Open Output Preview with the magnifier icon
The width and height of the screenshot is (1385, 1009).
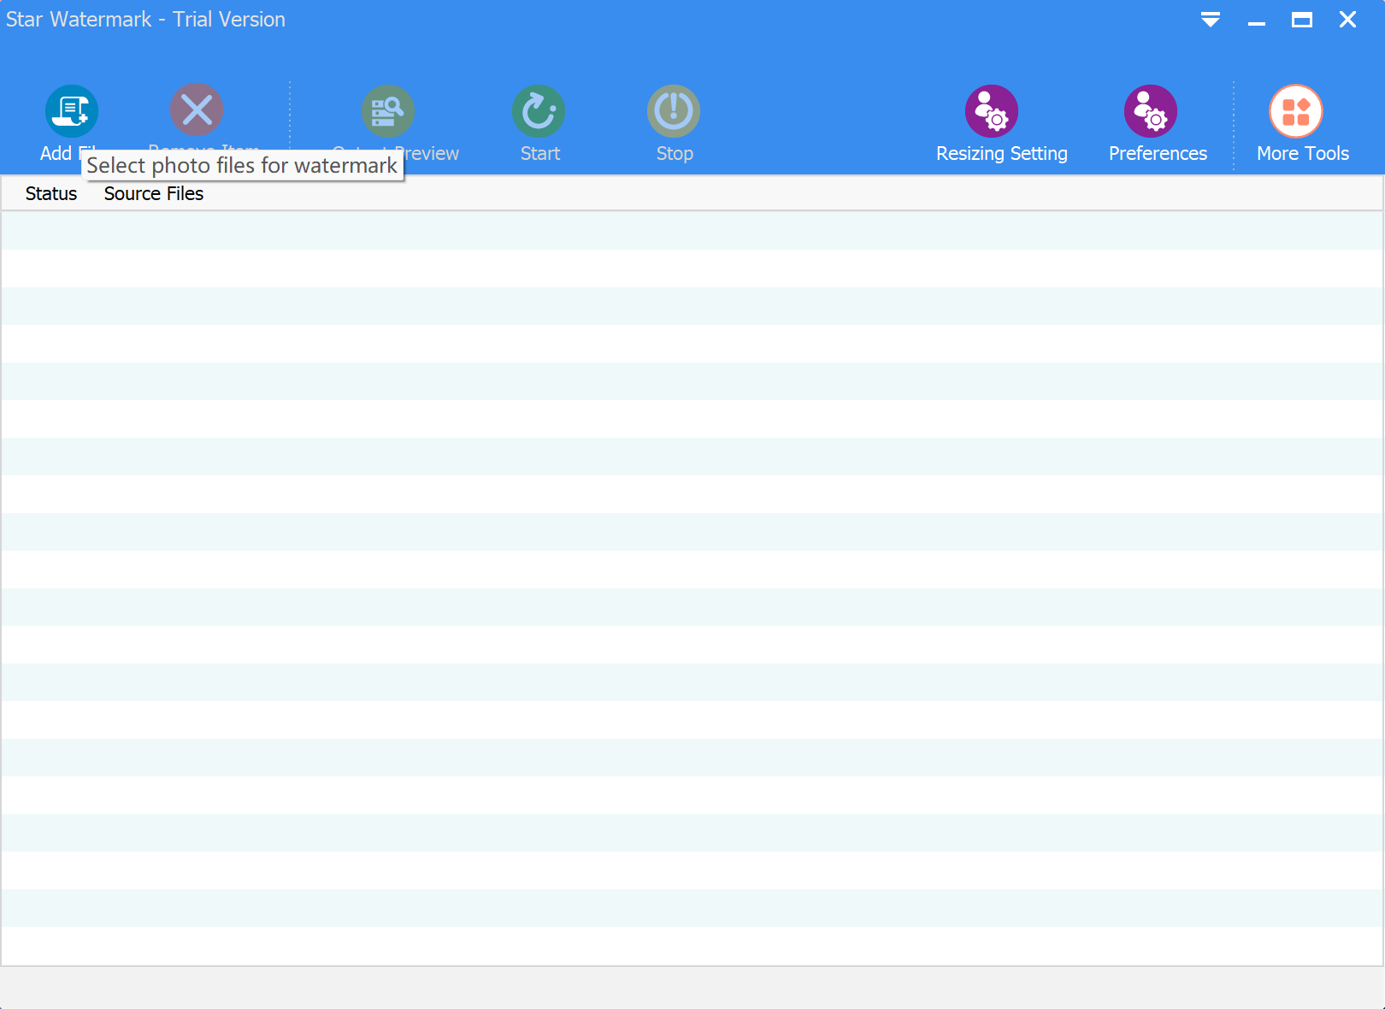click(x=387, y=110)
